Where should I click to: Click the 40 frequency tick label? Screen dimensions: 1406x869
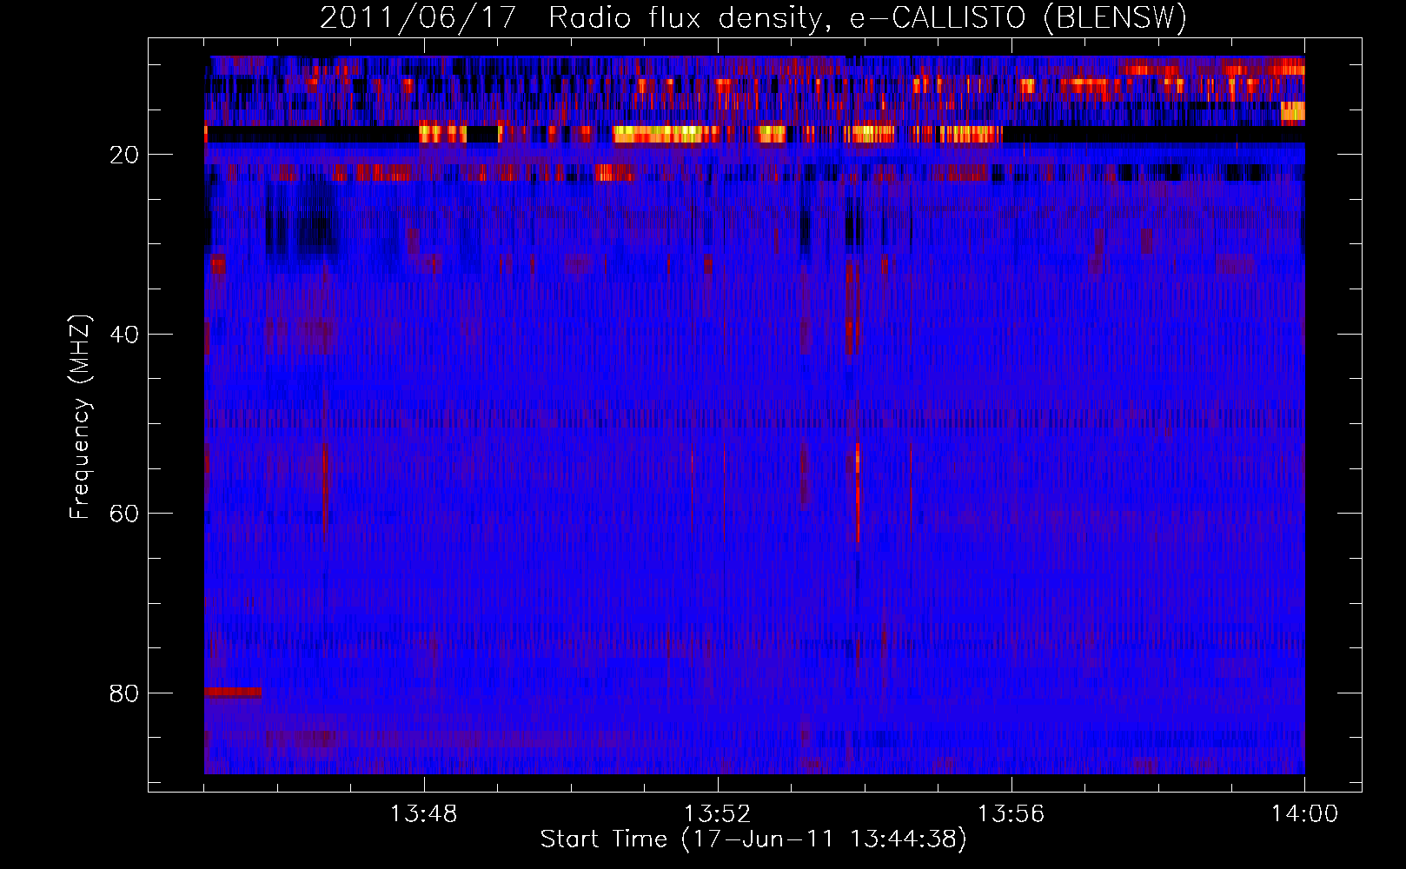124,335
